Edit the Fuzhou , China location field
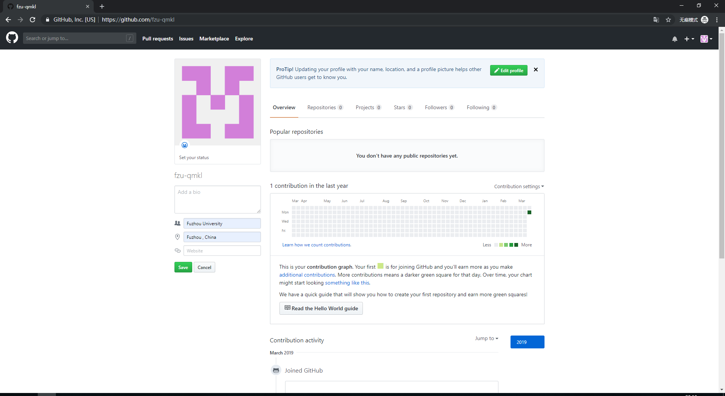This screenshot has height=396, width=725. click(x=222, y=237)
